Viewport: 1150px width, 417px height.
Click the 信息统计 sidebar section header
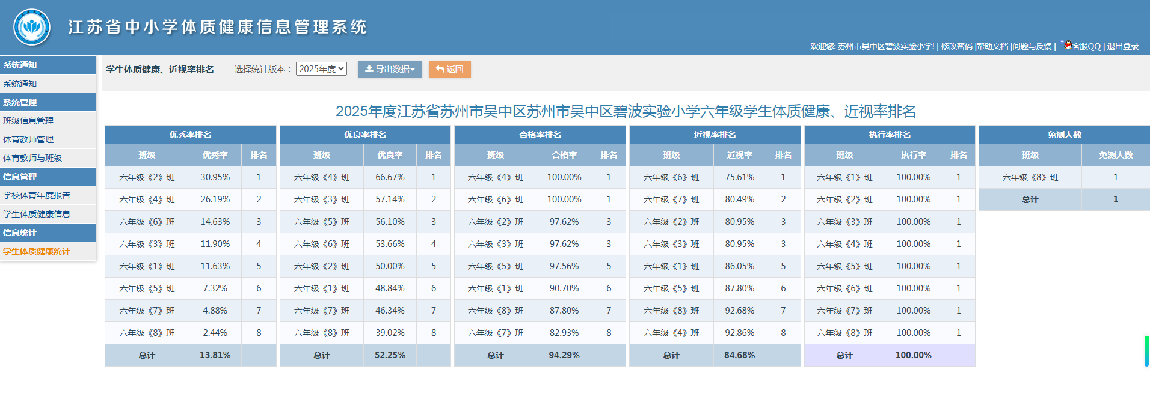point(20,233)
